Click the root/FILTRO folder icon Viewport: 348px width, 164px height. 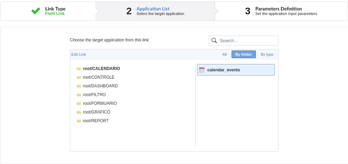tap(79, 95)
